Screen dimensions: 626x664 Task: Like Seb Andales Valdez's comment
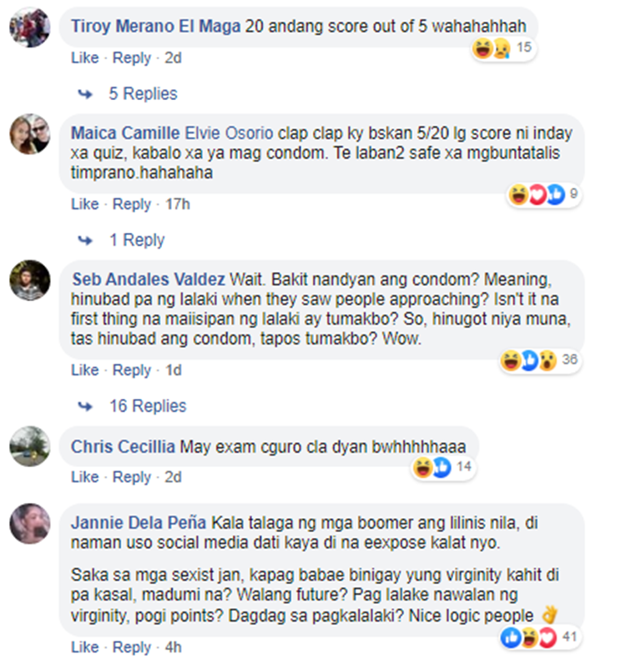85,370
